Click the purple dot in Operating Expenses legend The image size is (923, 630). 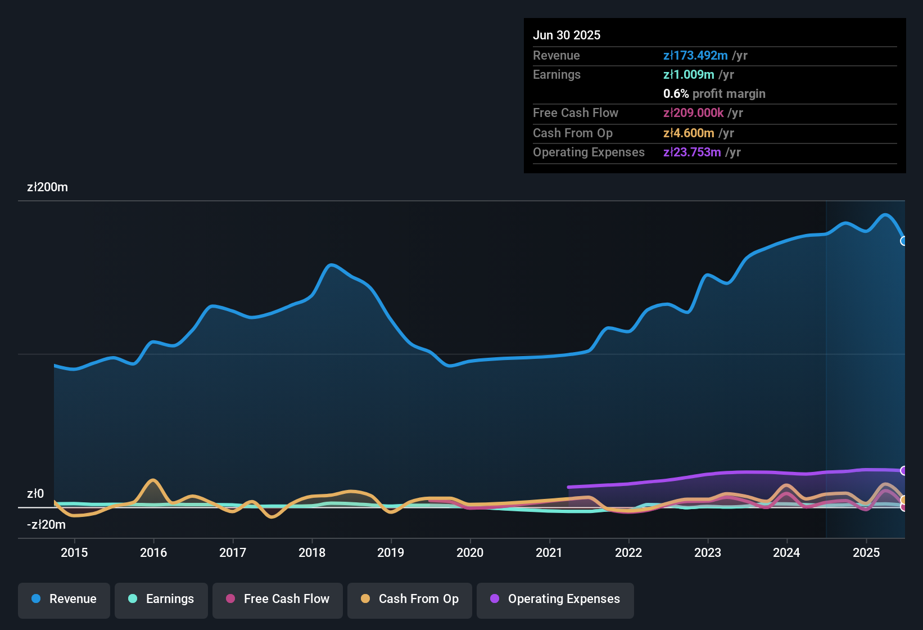point(495,598)
